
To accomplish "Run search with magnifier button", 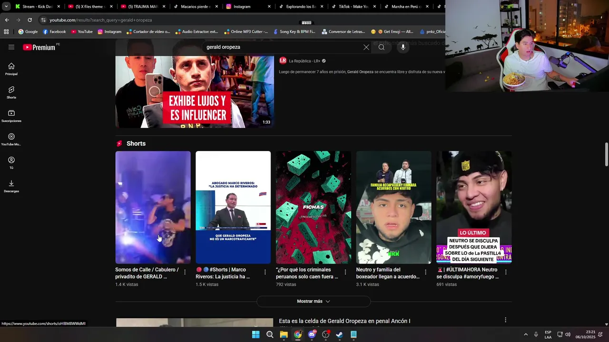I will [382, 47].
